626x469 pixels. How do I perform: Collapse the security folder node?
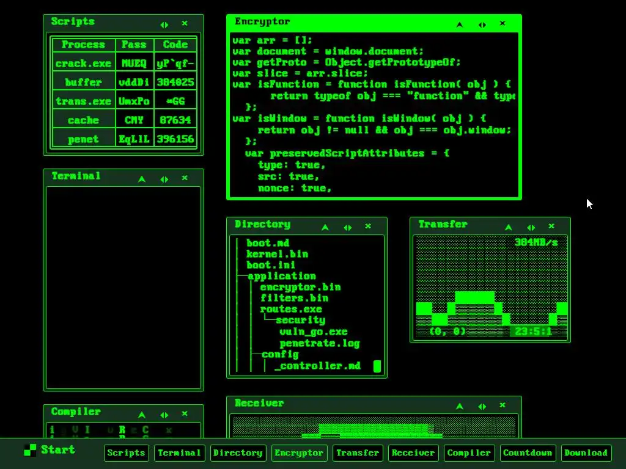click(301, 320)
